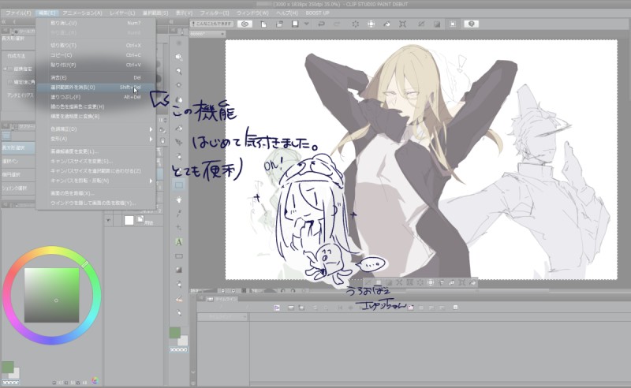Click scale/rotate icon in selection launcher under canvas

click(x=462, y=282)
